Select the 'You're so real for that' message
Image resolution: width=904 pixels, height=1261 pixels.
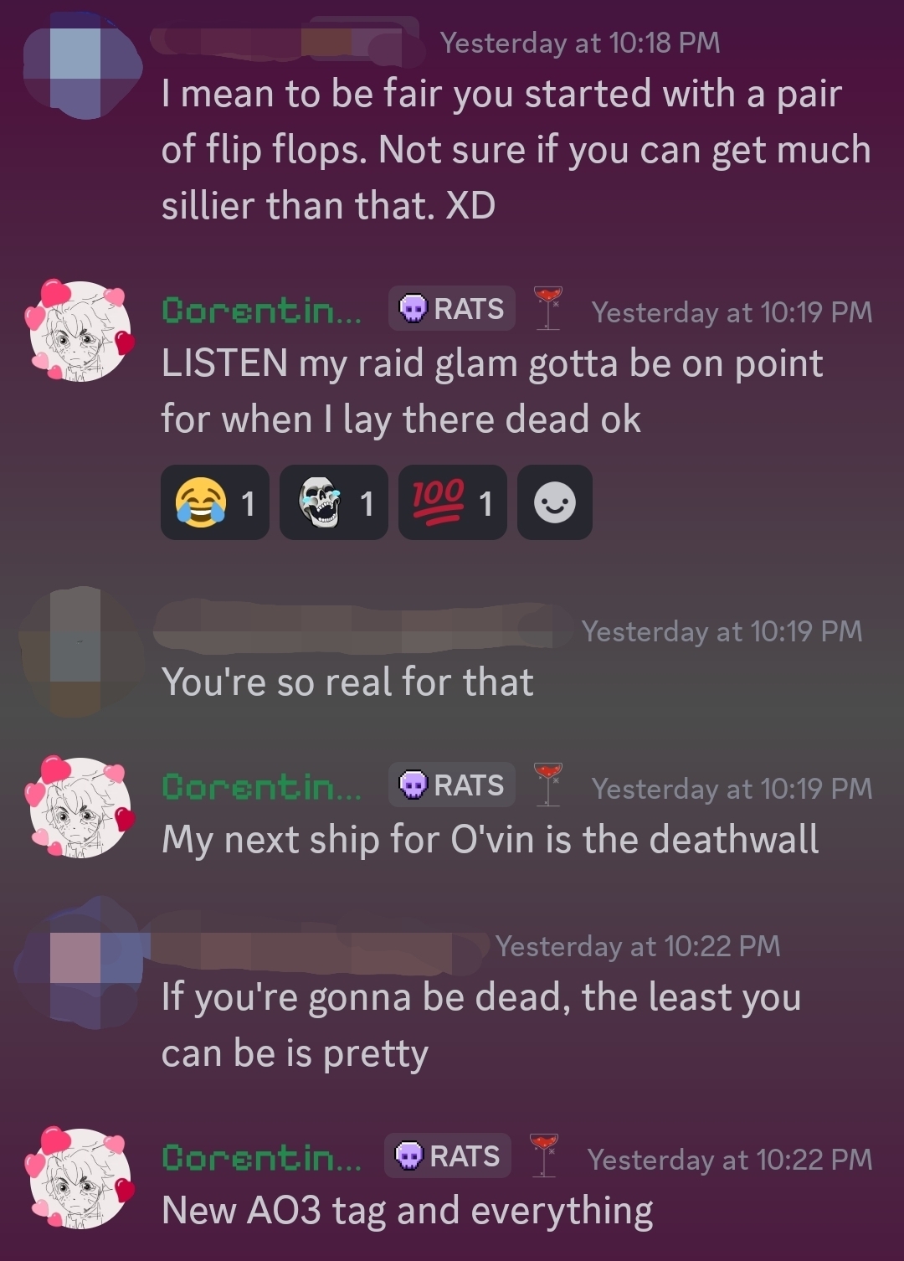click(347, 682)
